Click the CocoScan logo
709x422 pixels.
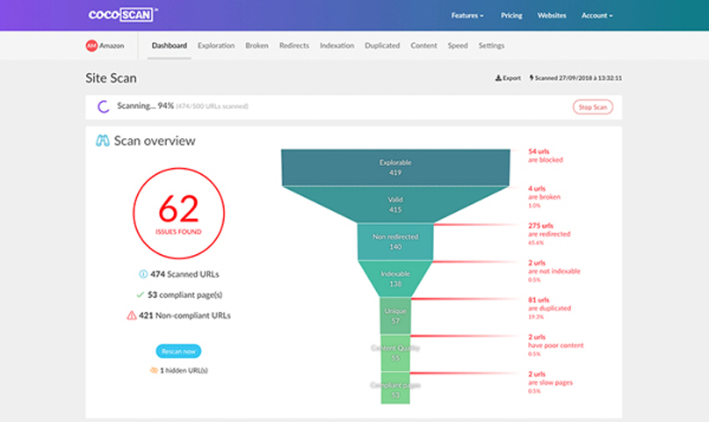pos(123,15)
